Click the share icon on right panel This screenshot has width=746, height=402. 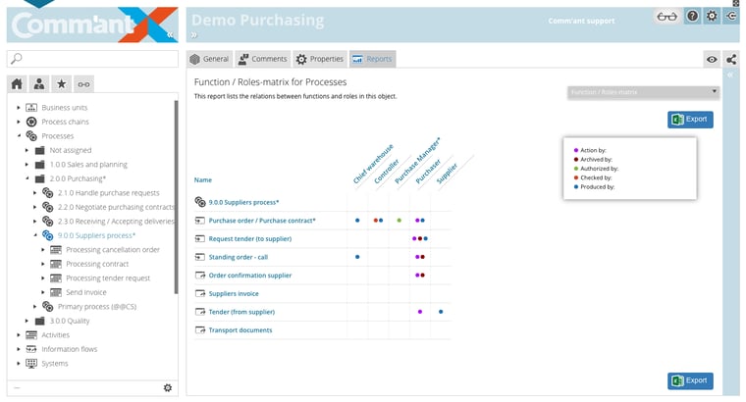pyautogui.click(x=731, y=59)
